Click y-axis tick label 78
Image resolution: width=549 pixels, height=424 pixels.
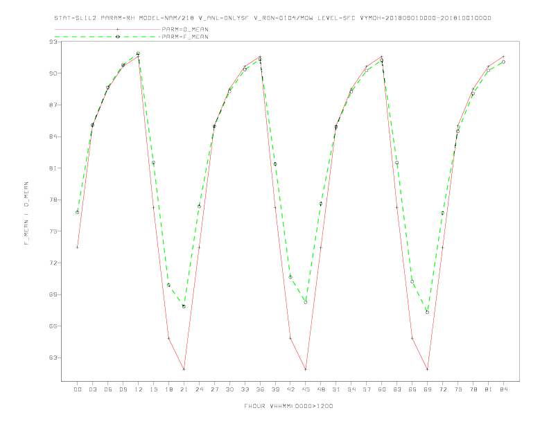(x=53, y=200)
